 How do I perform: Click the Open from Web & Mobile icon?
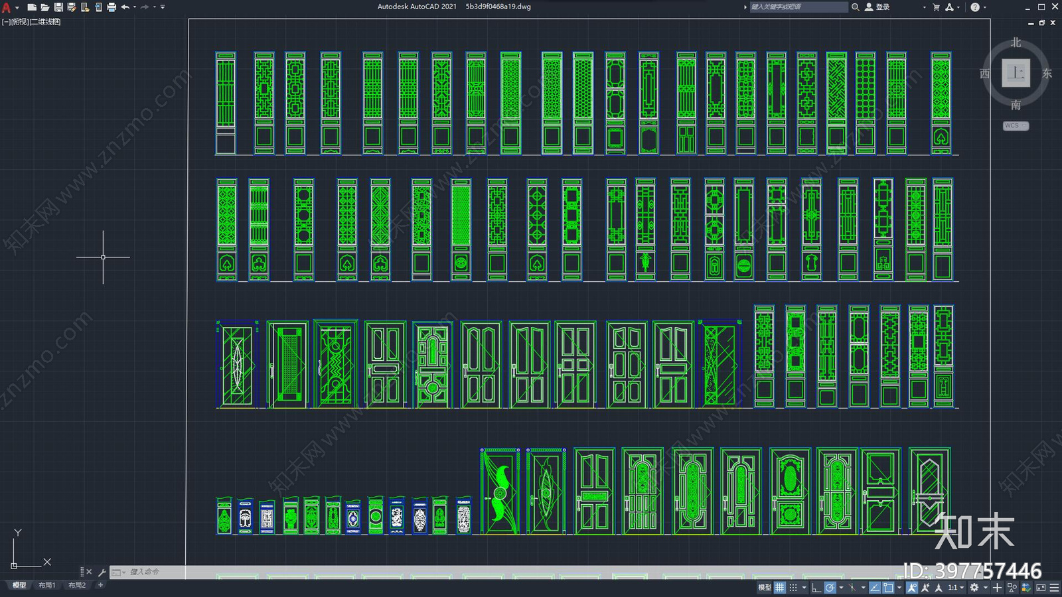coord(85,7)
